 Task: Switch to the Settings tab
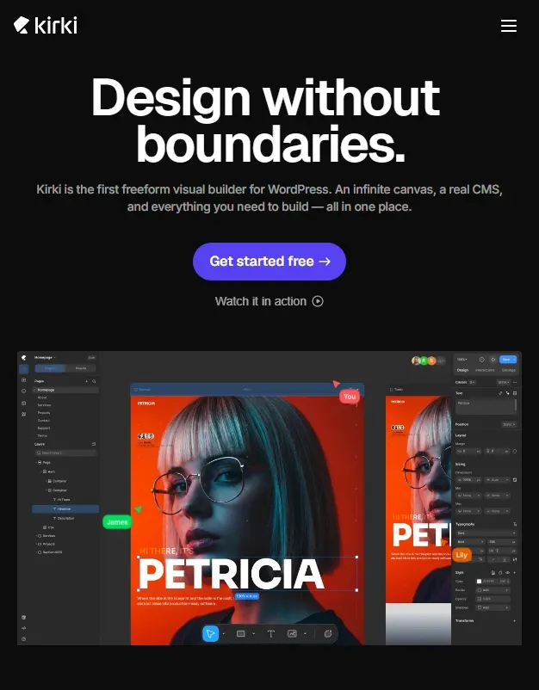(509, 370)
